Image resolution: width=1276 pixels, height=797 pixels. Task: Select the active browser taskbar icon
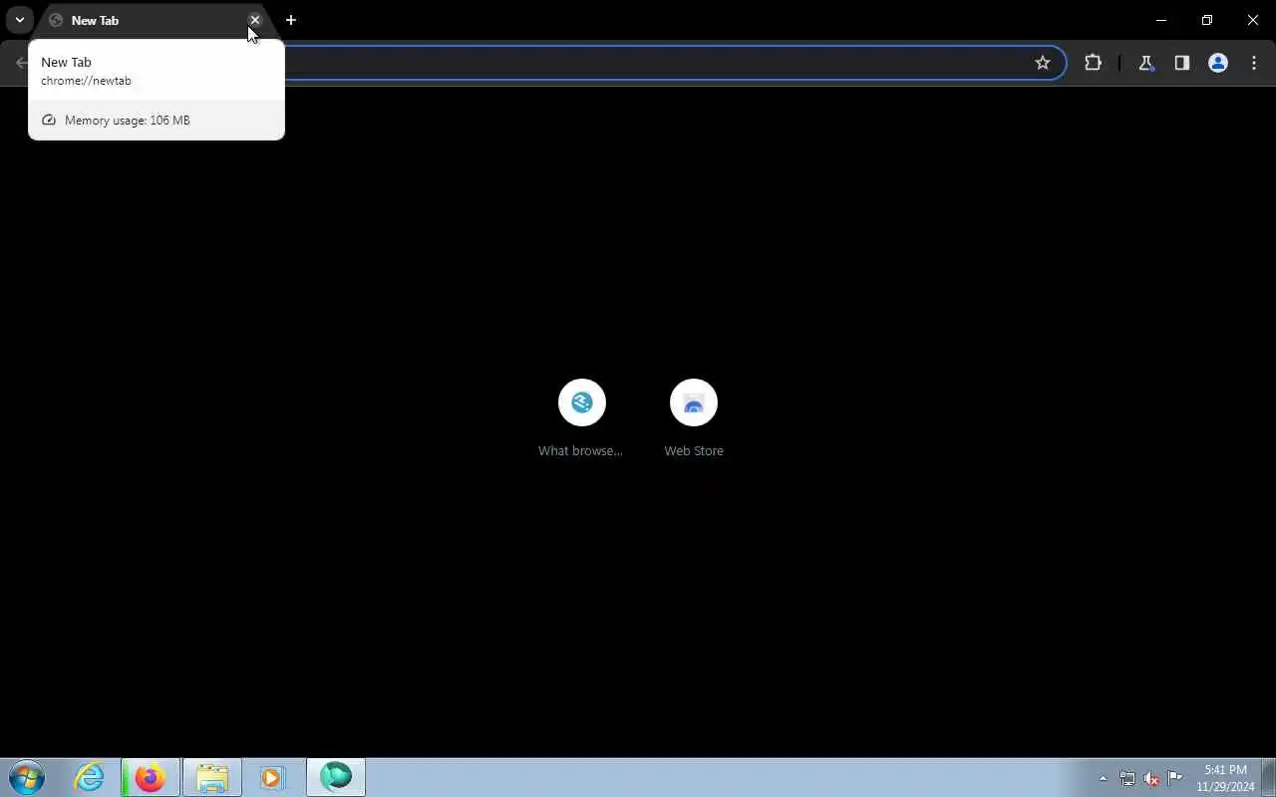[336, 777]
